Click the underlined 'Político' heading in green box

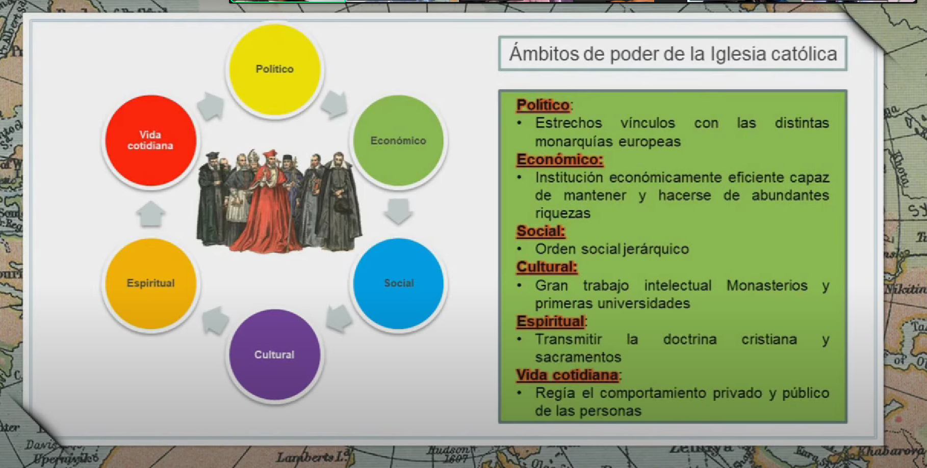(x=543, y=105)
